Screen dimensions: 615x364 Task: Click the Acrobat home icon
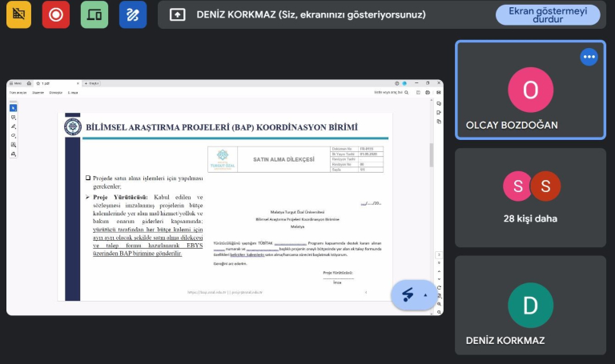tap(29, 83)
